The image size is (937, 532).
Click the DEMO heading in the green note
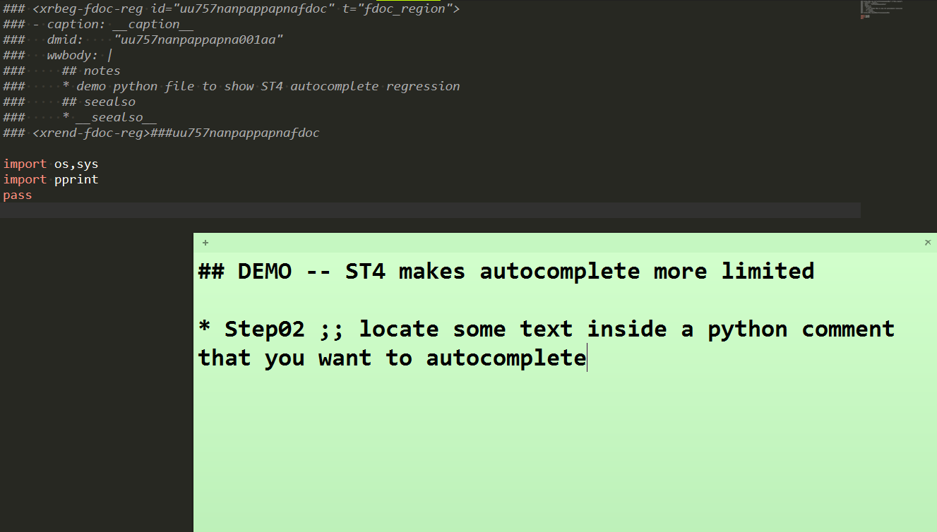[x=265, y=271]
